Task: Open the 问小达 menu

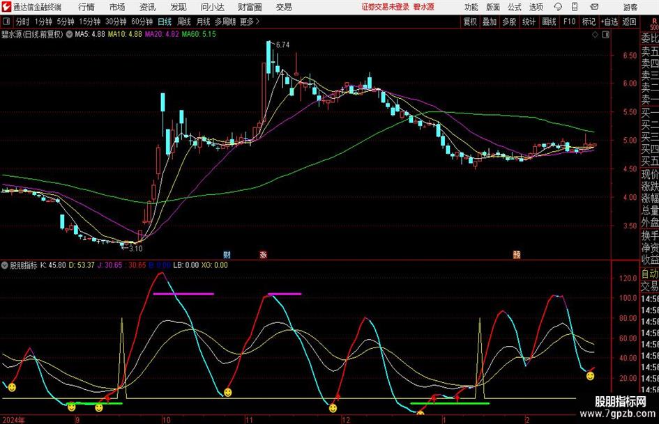Action: (212, 7)
